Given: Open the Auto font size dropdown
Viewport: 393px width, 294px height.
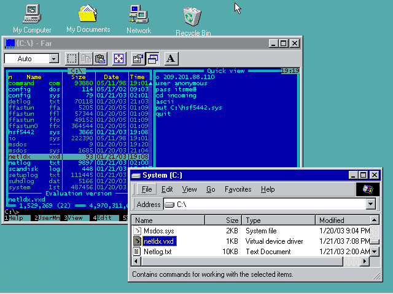Looking at the screenshot, I should coord(53,59).
